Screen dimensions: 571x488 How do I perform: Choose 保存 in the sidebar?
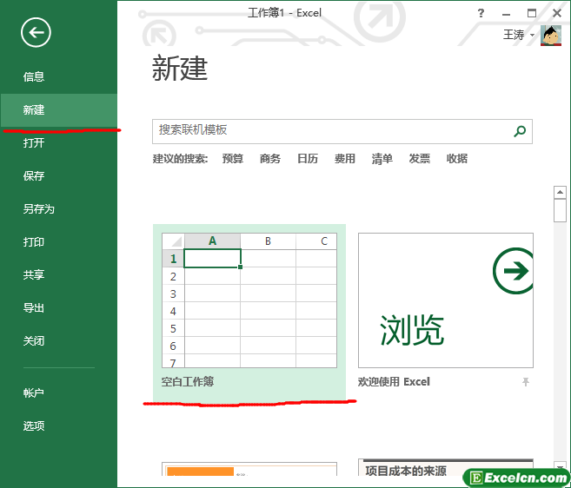click(34, 175)
